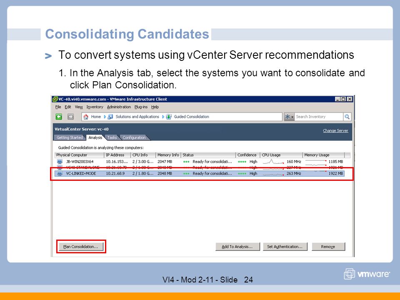Image resolution: width=400 pixels, height=300 pixels.
Task: Click the green status dots for VC-LINKED-MODE
Action: click(x=186, y=173)
